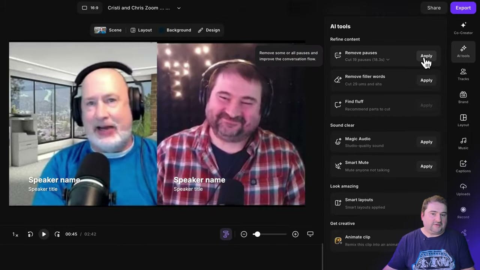Viewport: 480px width, 270px height.
Task: Click the Remove pauses icon
Action: coord(338,55)
